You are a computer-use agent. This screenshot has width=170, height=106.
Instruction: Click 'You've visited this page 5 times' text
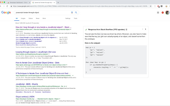[31, 47]
